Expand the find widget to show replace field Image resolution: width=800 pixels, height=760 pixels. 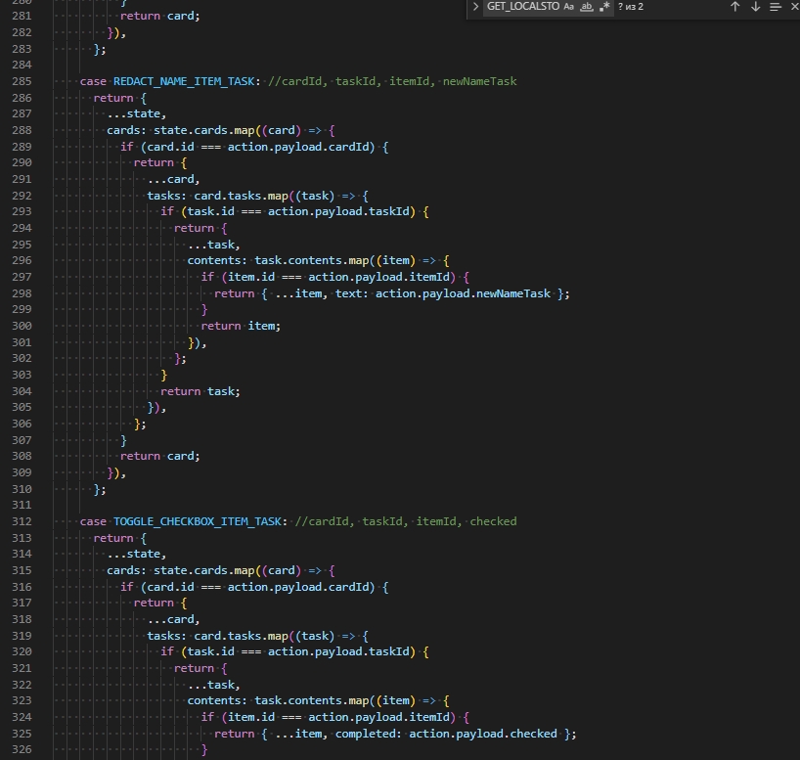[x=474, y=7]
